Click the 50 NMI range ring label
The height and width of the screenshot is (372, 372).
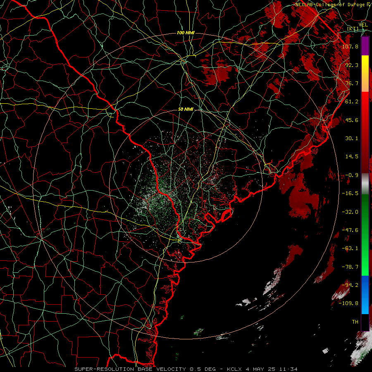point(186,109)
